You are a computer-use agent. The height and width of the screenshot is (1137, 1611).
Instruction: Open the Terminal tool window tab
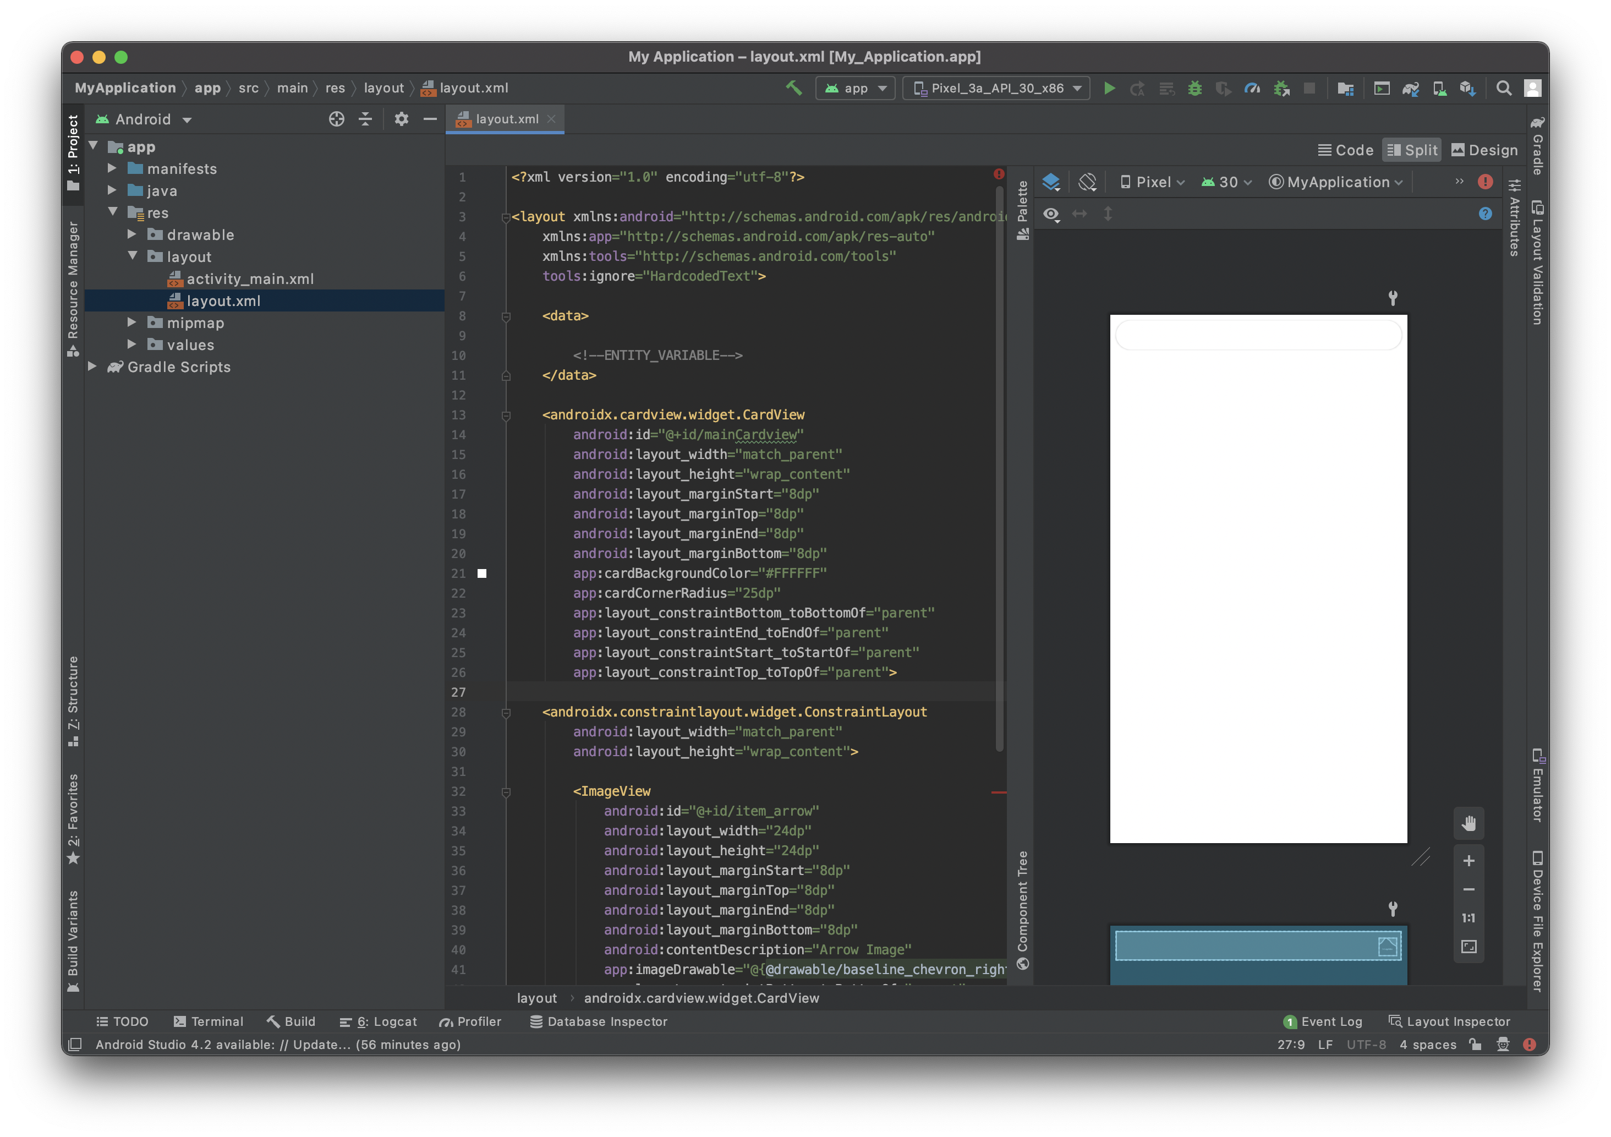(x=209, y=1022)
